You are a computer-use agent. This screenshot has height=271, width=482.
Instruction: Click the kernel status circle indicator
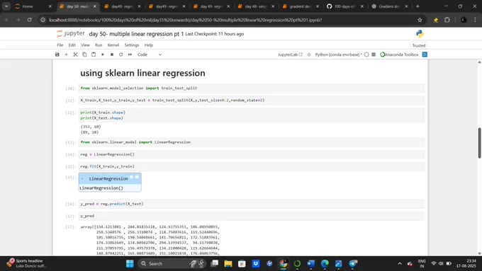pos(366,54)
